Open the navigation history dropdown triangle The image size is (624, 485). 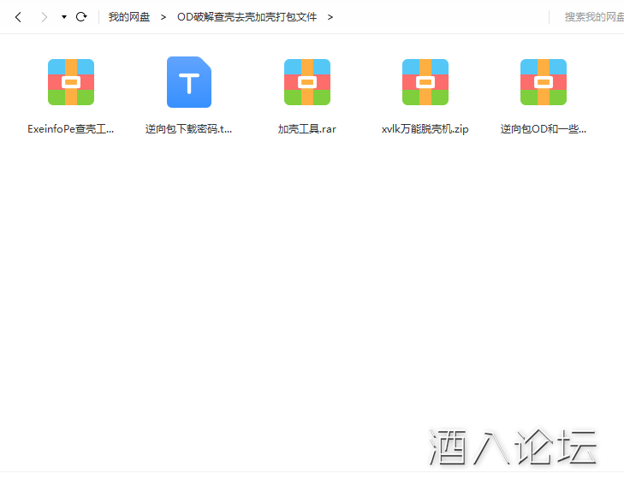pos(64,17)
